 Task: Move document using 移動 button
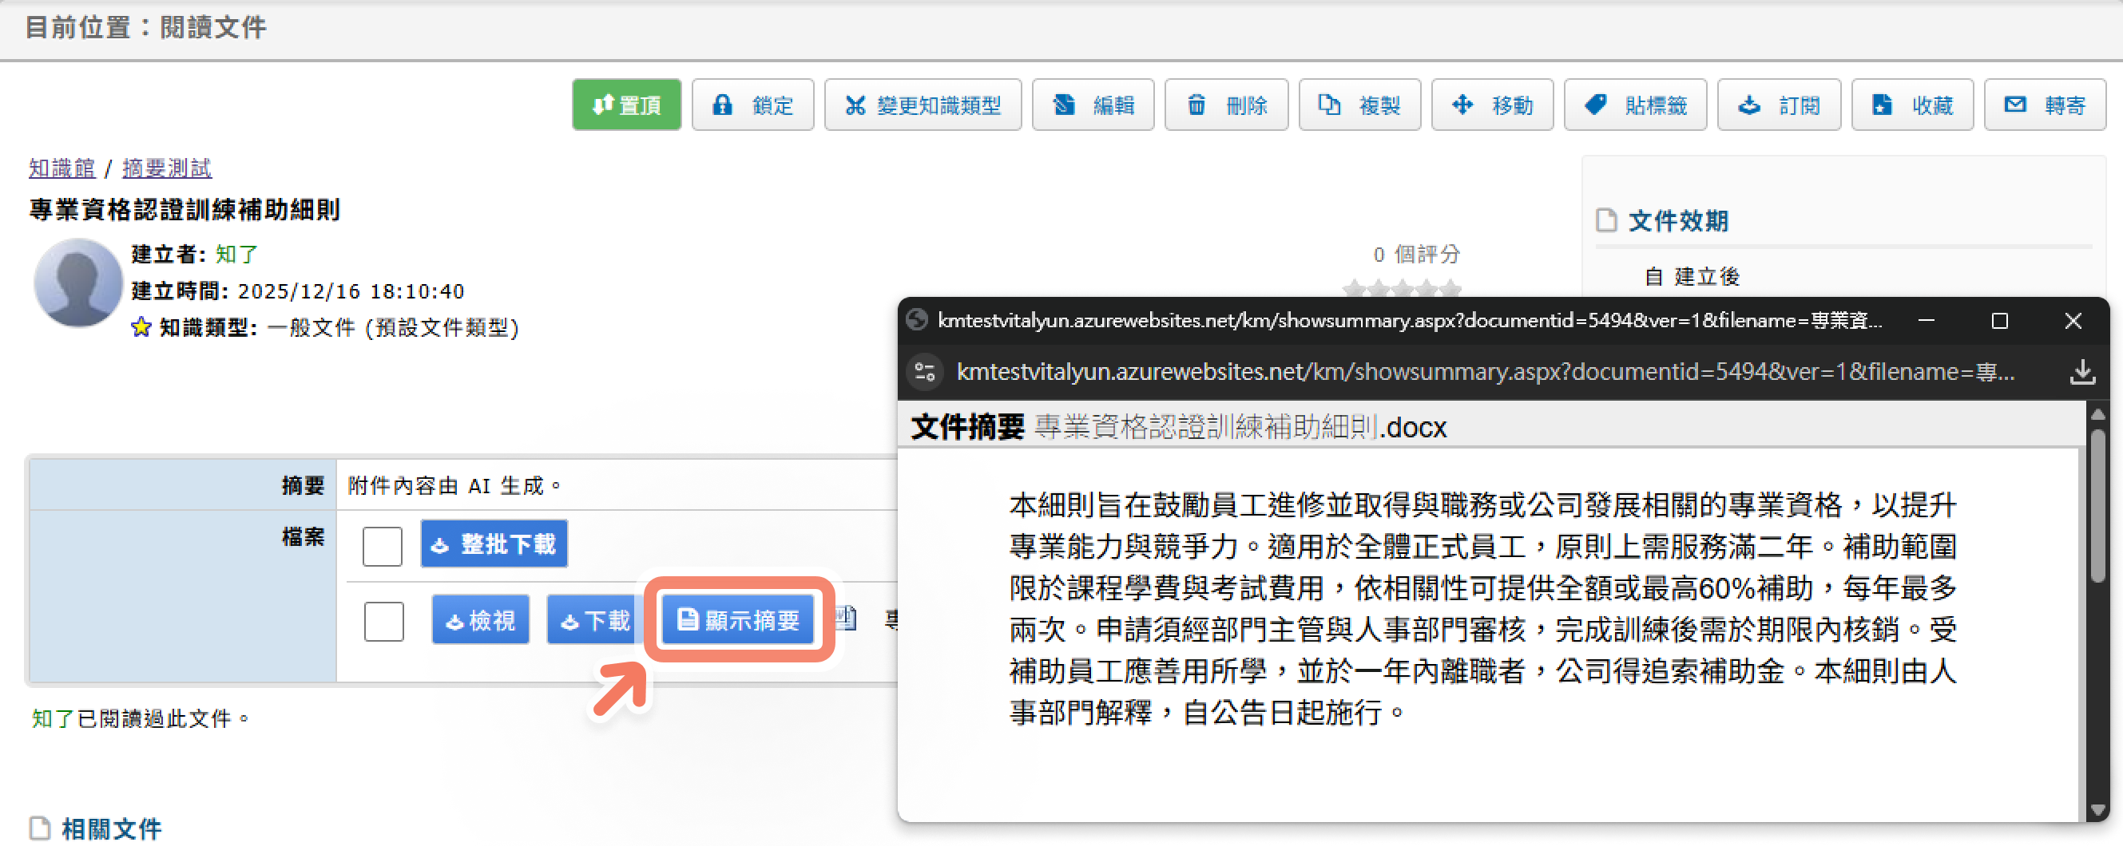tap(1492, 105)
